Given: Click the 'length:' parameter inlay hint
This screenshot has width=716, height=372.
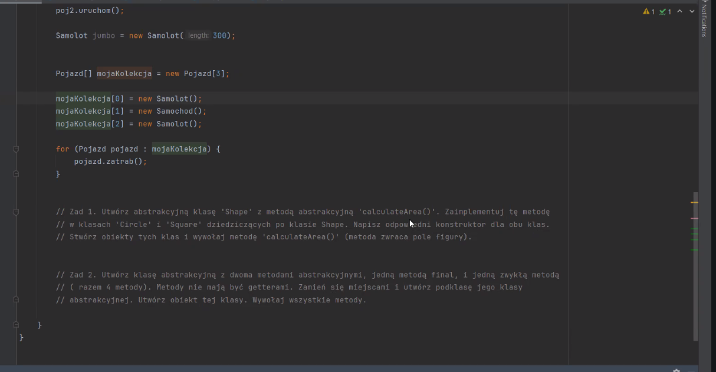Looking at the screenshot, I should (x=198, y=35).
